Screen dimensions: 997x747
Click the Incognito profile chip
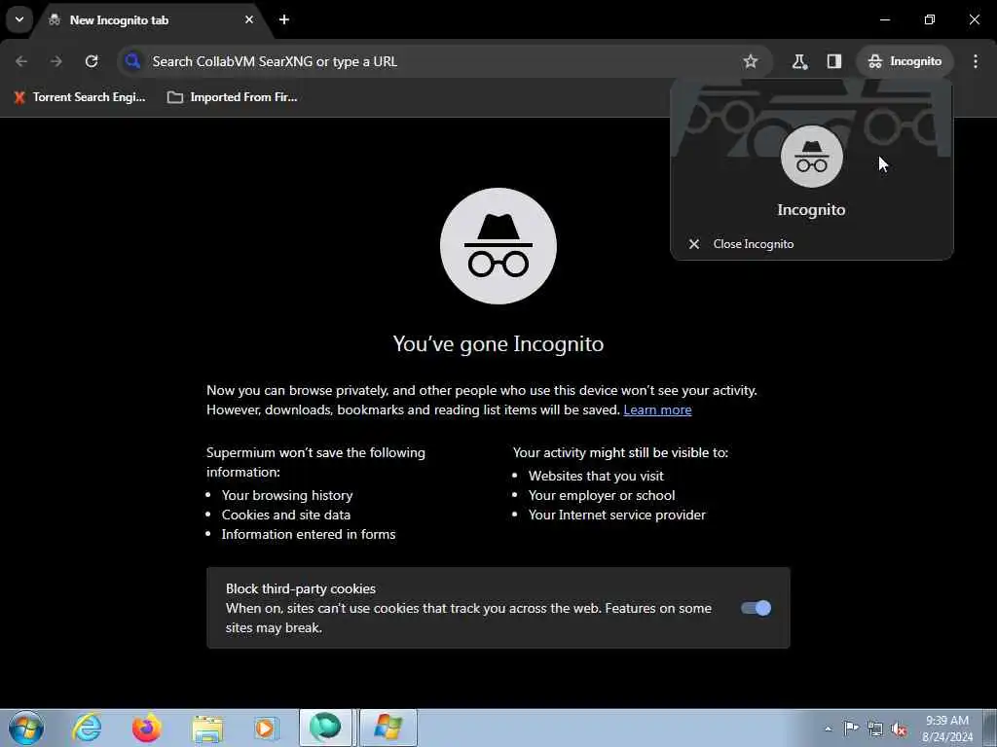pyautogui.click(x=905, y=61)
